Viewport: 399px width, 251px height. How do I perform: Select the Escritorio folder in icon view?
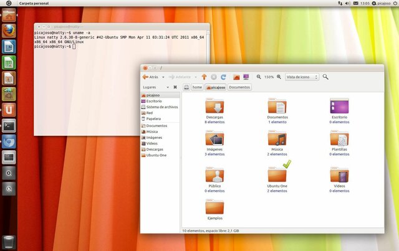pyautogui.click(x=339, y=106)
